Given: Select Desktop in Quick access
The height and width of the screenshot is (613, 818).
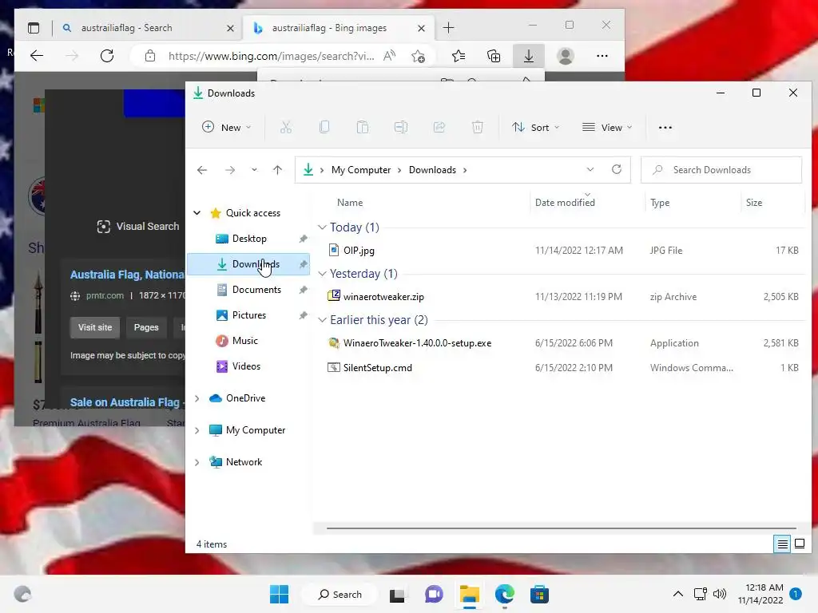Looking at the screenshot, I should (248, 239).
